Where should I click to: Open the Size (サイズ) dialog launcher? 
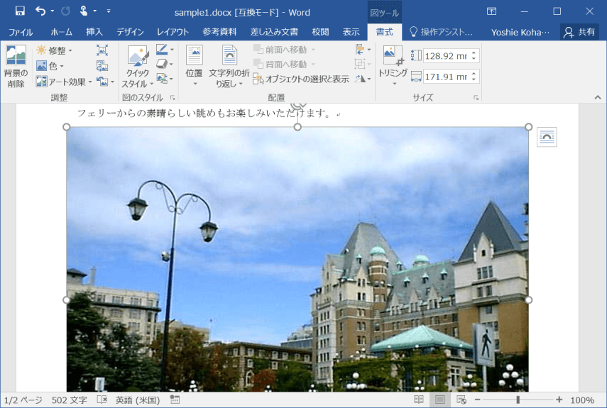point(476,98)
